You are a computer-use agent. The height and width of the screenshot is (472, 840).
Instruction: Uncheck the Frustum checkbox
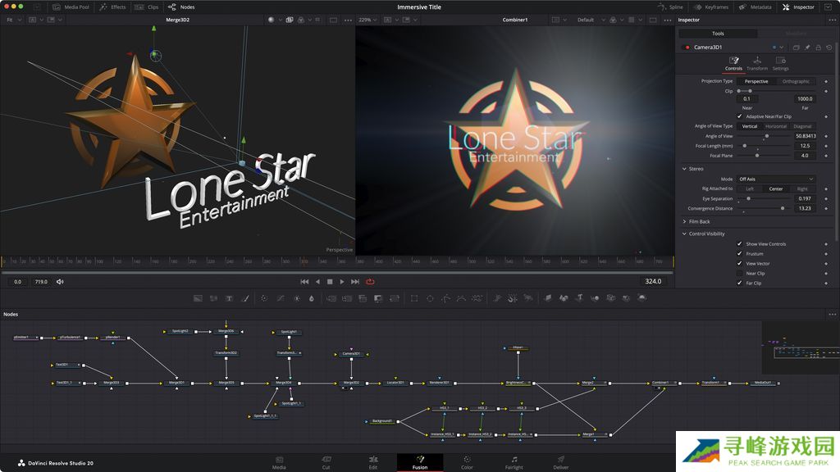pyautogui.click(x=739, y=253)
